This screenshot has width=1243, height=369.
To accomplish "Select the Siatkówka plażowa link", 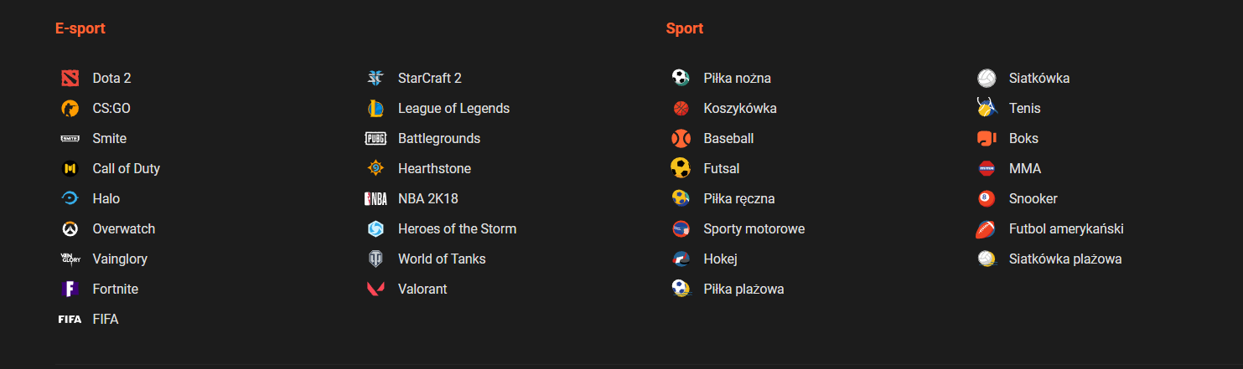I will tap(1065, 259).
